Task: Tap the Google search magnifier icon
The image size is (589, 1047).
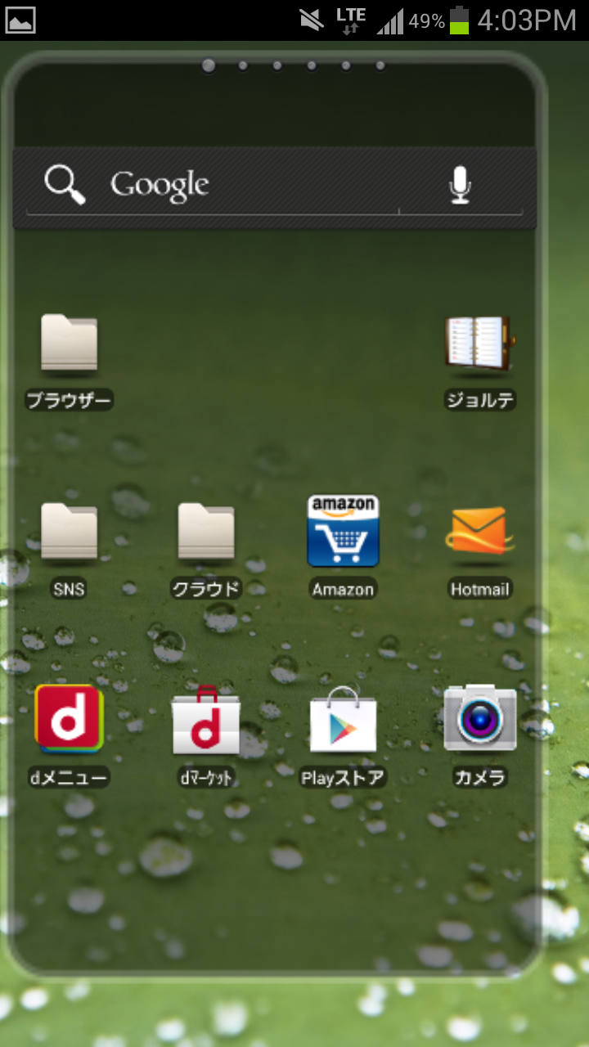Action: [65, 184]
